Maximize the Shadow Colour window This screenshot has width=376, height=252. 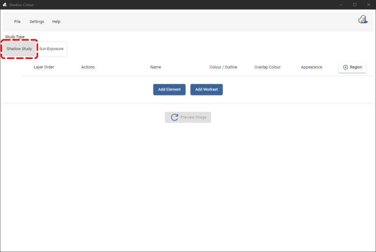tap(354, 4)
